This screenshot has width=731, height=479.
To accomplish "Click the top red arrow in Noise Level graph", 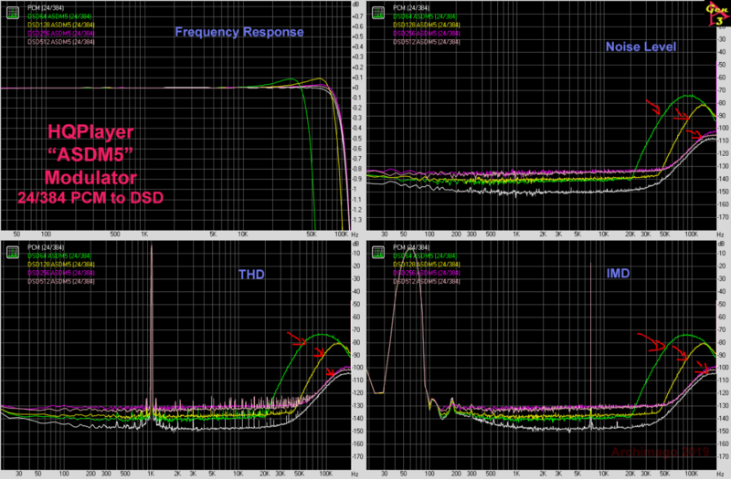I will [651, 107].
